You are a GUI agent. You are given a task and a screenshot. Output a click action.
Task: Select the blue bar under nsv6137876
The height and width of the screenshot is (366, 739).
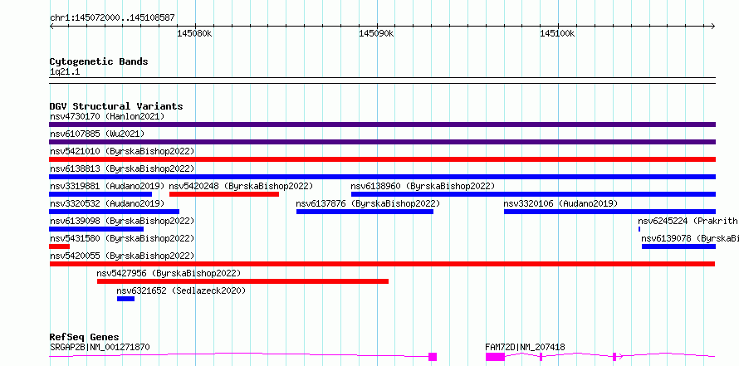[365, 212]
